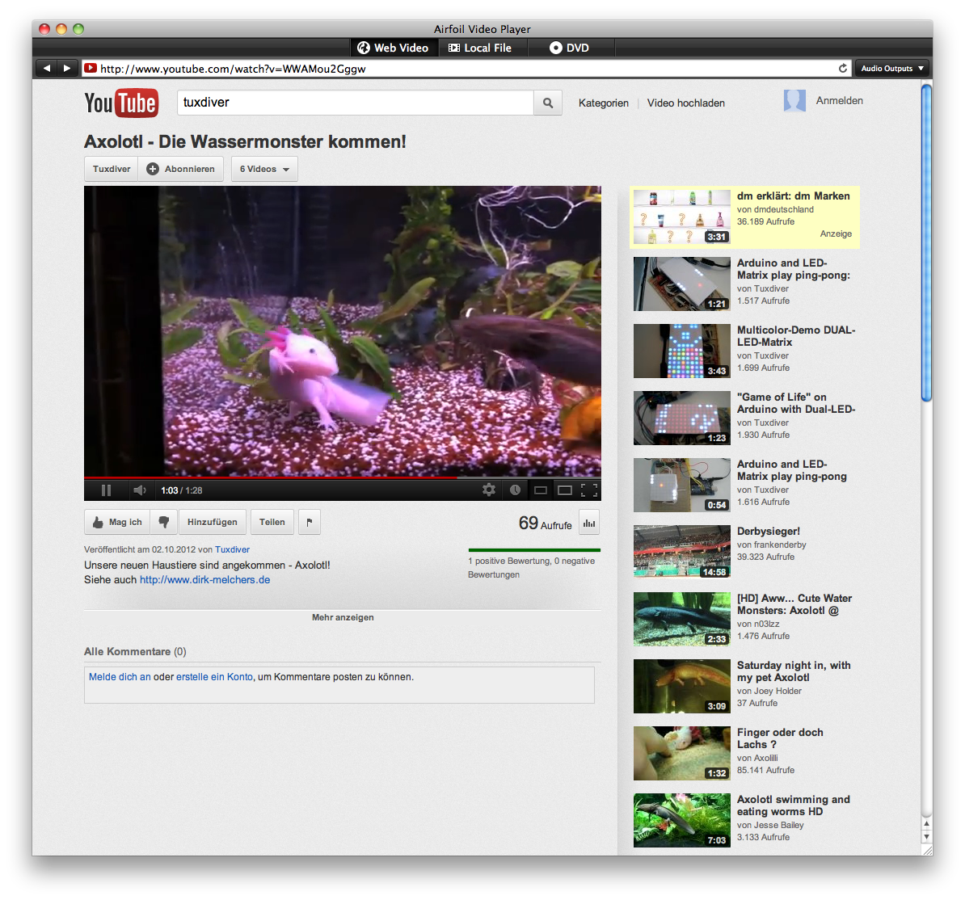Go forward with the right arrow button
965x900 pixels.
click(66, 69)
